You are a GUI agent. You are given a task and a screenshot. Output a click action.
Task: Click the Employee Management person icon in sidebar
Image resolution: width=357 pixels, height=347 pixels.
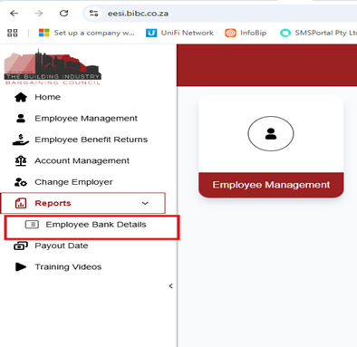click(21, 119)
